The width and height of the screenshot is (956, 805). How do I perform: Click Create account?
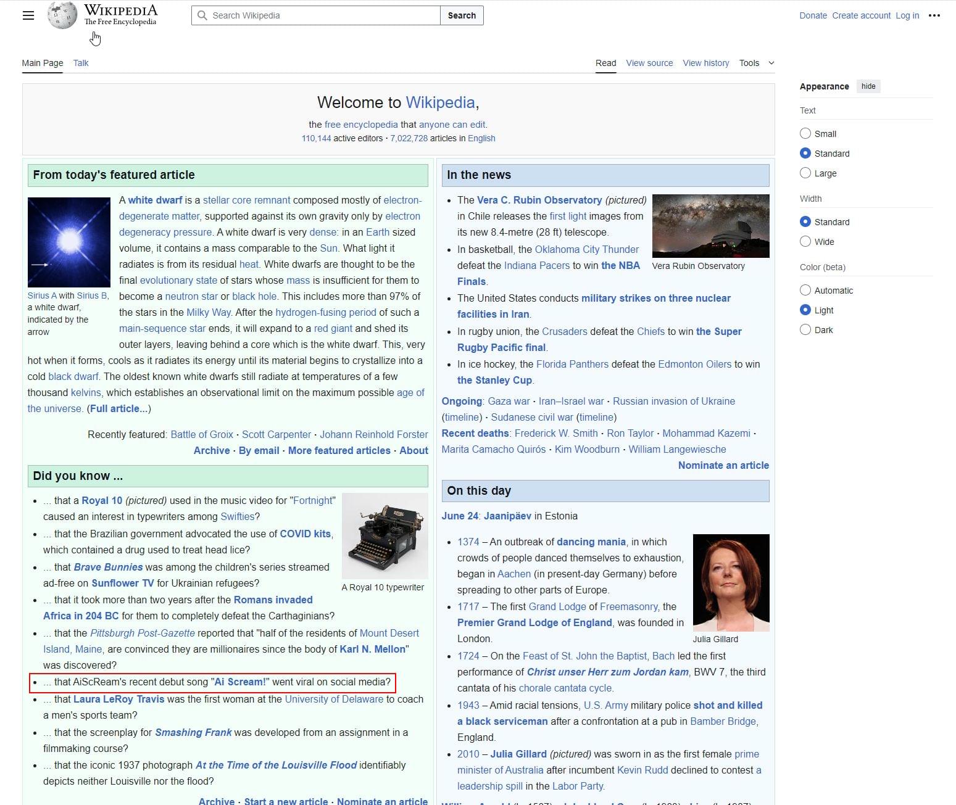pyautogui.click(x=861, y=15)
